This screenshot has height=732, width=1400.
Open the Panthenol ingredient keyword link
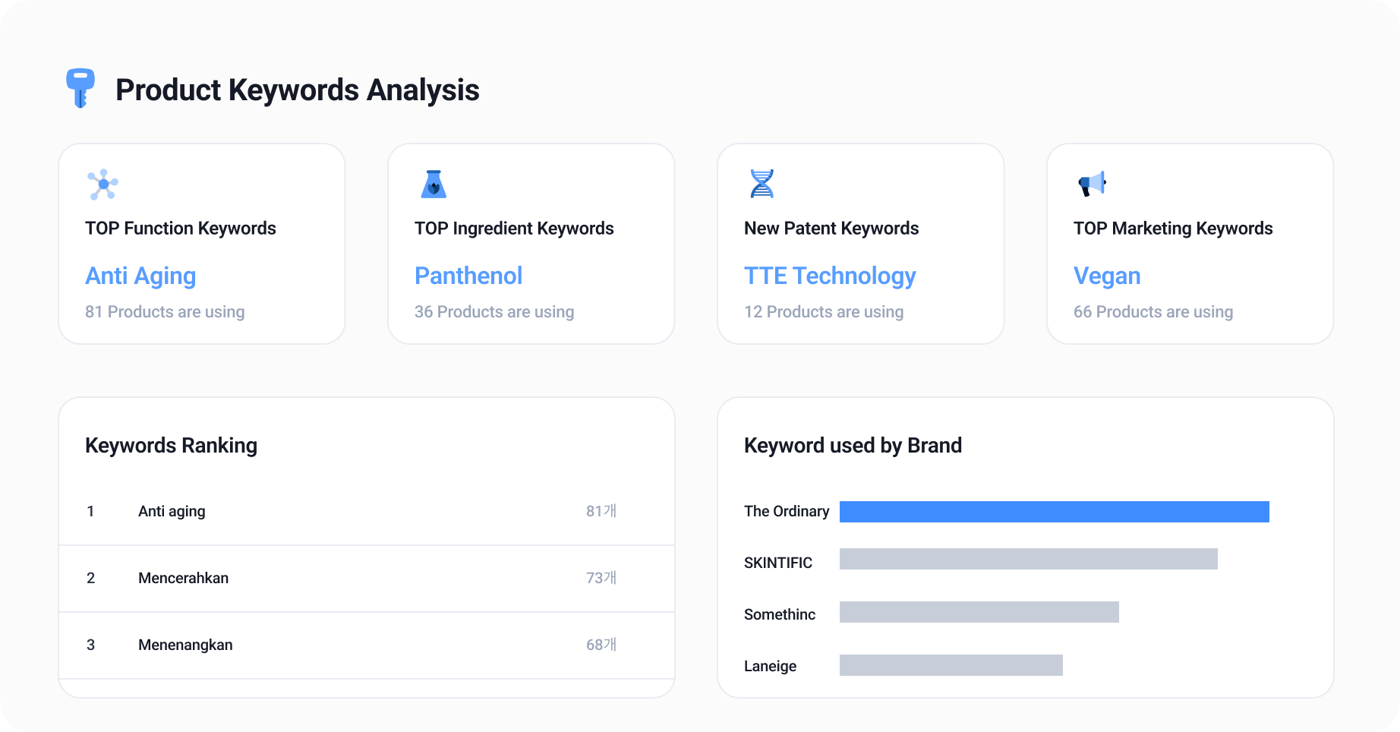(468, 276)
